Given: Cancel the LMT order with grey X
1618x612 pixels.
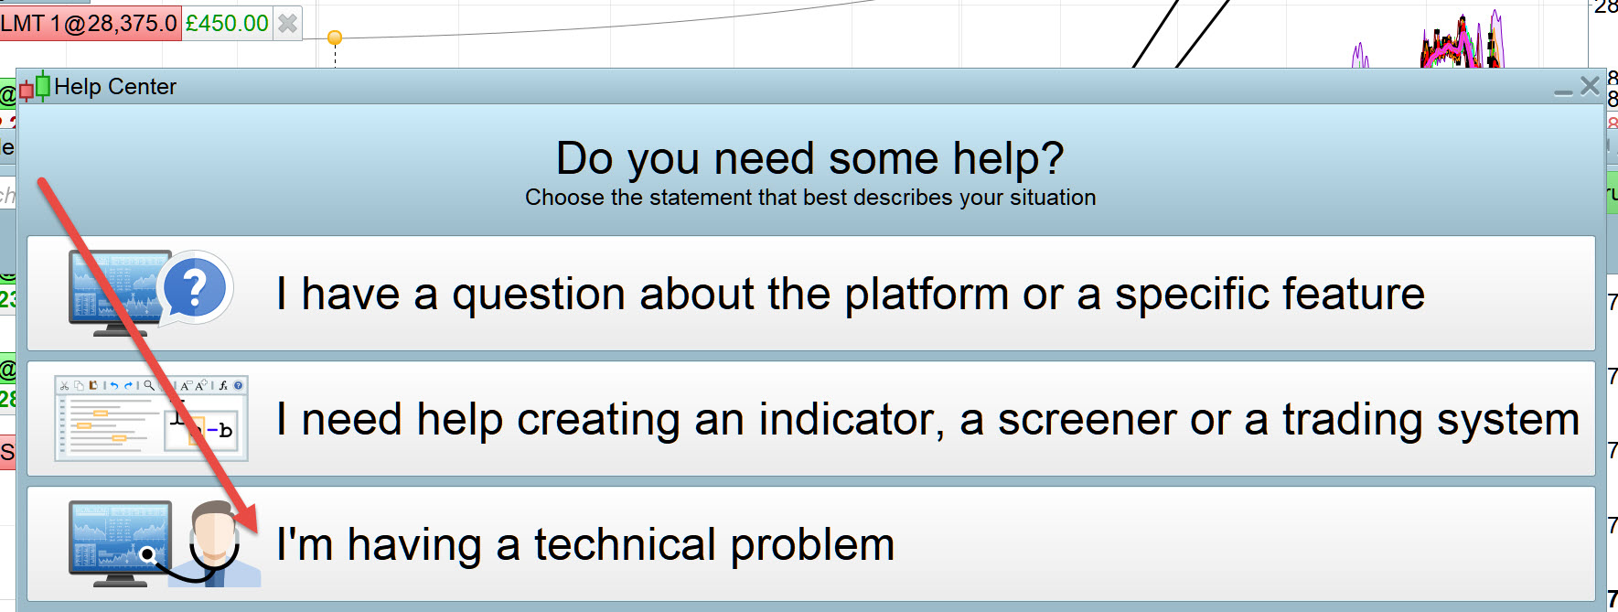Looking at the screenshot, I should pos(287,24).
